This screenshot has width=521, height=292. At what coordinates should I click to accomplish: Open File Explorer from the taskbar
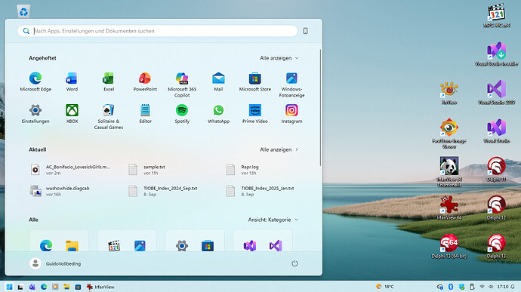click(66, 287)
